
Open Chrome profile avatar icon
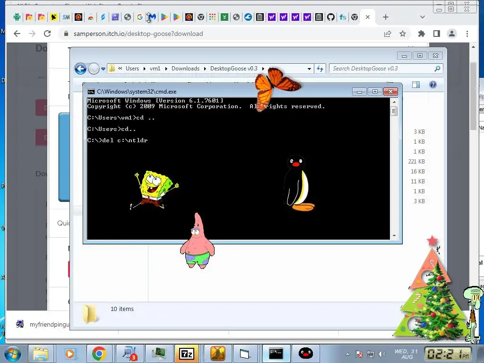coord(452,34)
